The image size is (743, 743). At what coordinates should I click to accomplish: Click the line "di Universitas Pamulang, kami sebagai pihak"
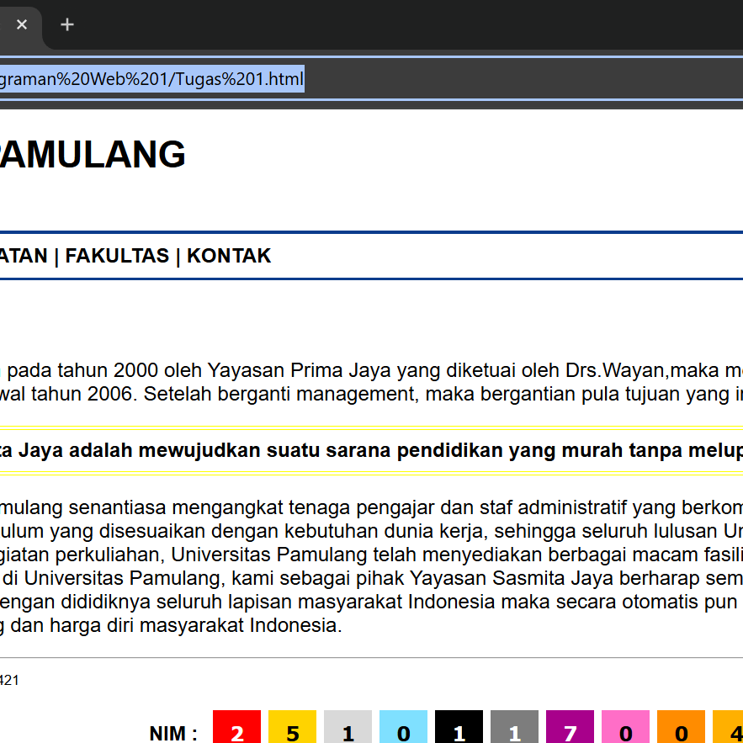tap(204, 578)
